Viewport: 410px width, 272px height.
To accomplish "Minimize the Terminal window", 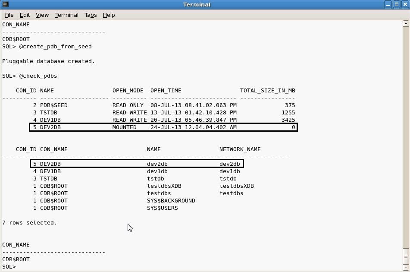I will point(388,4).
